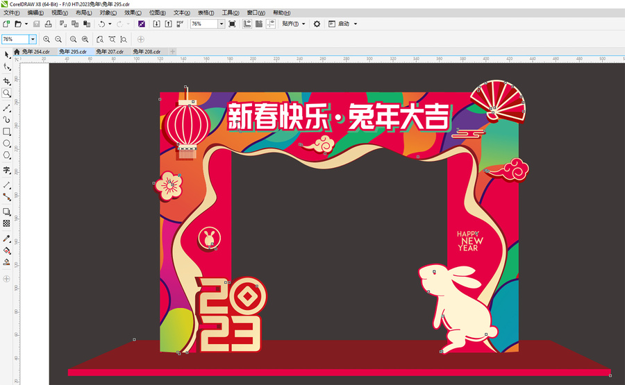Choose the Crop tool
The image size is (625, 385).
(6, 81)
